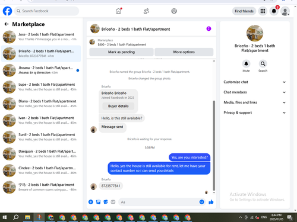Choose a sticker icon in composer
Screen dimensions: 297x222
click(106, 202)
